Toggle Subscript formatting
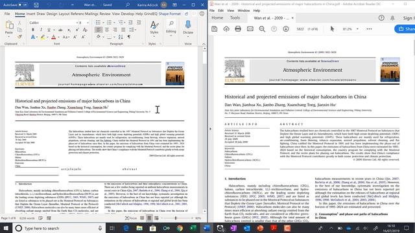 tap(69, 30)
